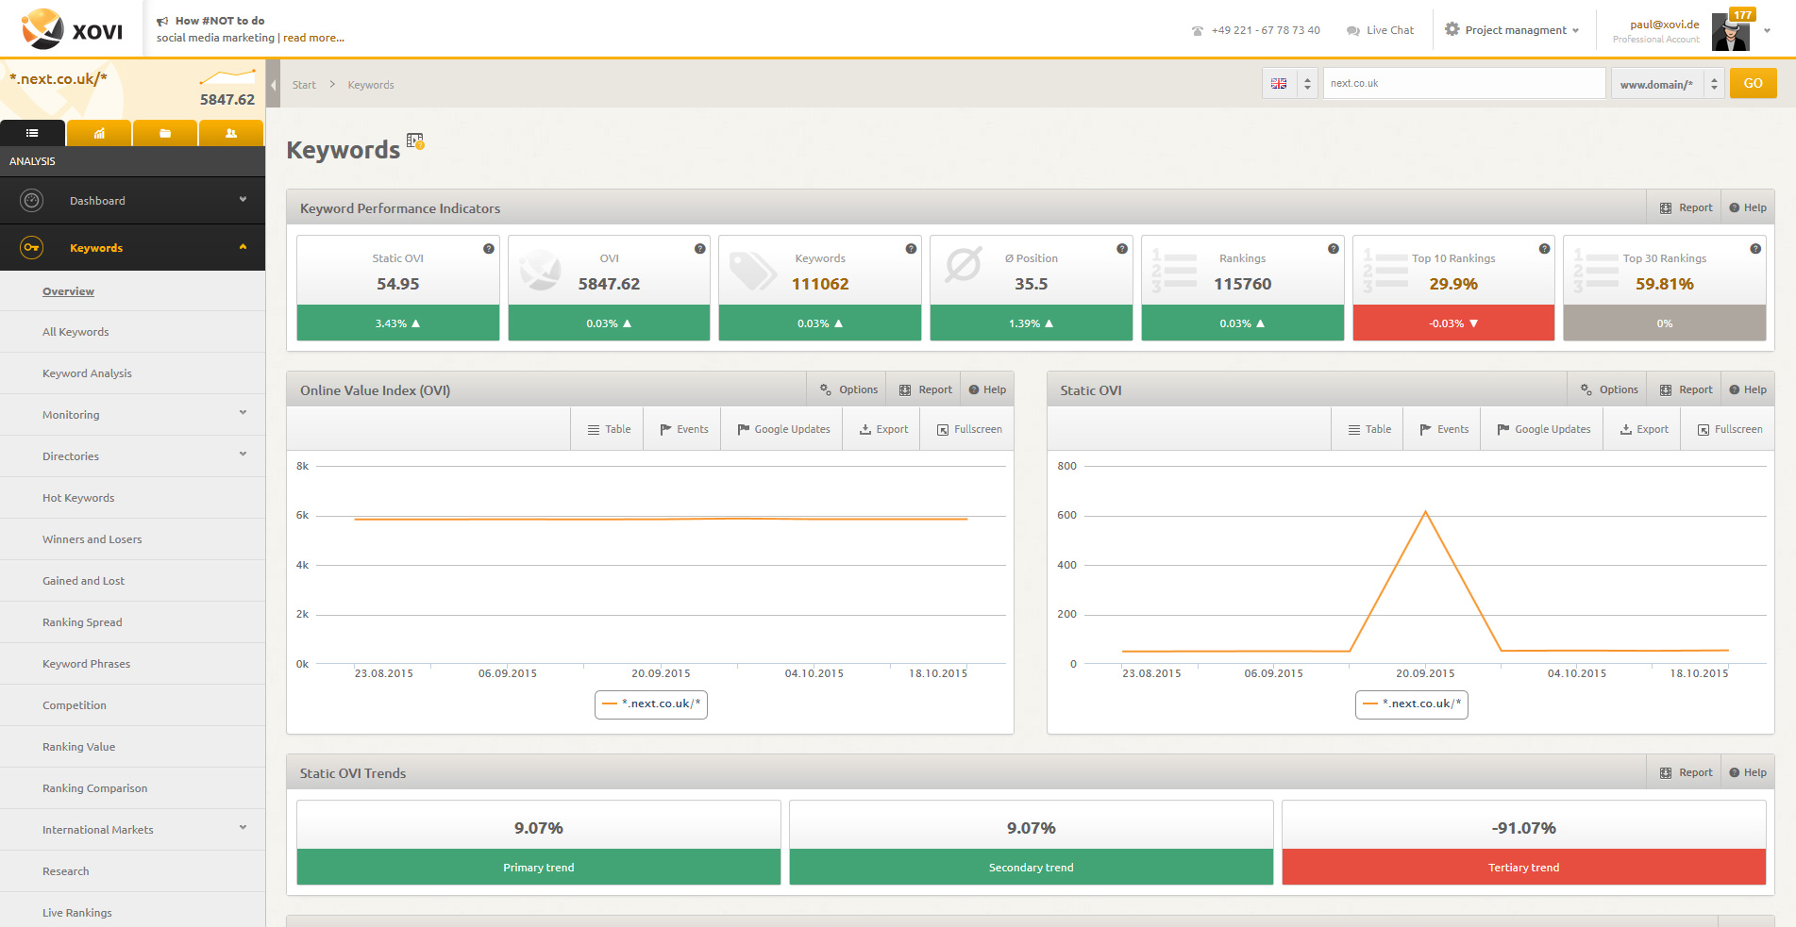Open Live Rankings page
The width and height of the screenshot is (1796, 927).
point(76,913)
